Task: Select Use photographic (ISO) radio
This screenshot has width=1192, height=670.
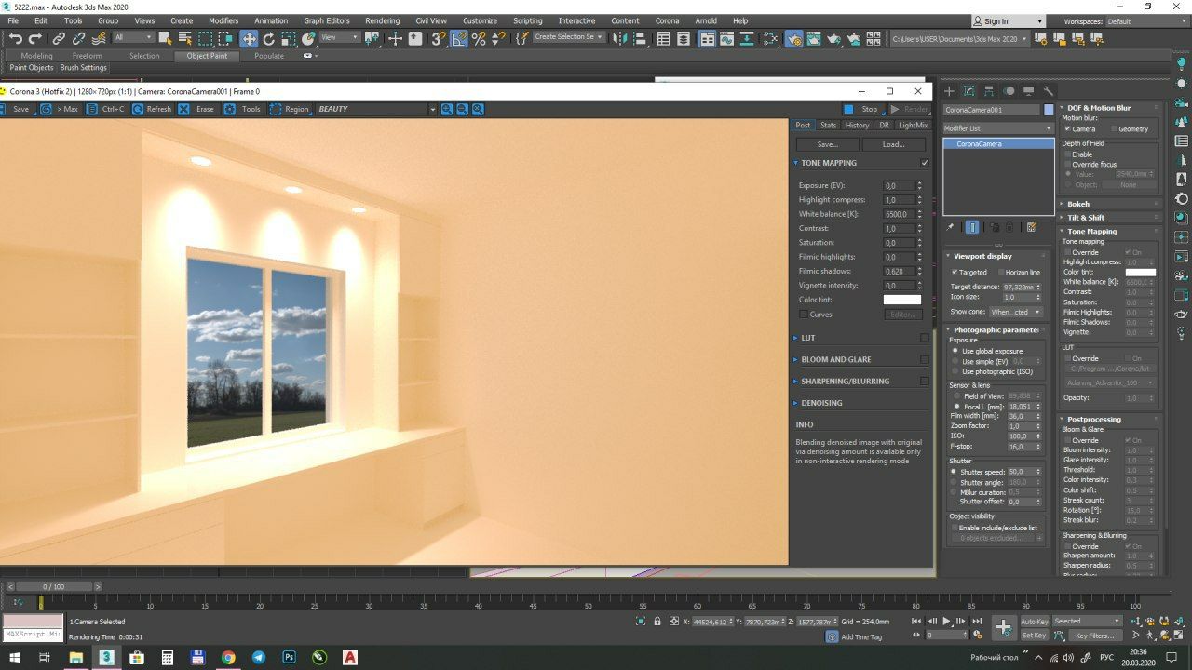Action: pyautogui.click(x=955, y=371)
